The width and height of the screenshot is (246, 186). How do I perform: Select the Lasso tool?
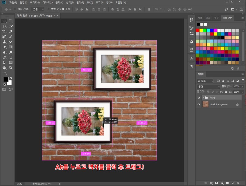coord(4,26)
